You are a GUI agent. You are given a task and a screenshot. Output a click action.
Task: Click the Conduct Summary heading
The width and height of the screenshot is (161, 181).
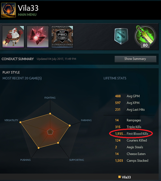coord(18,59)
